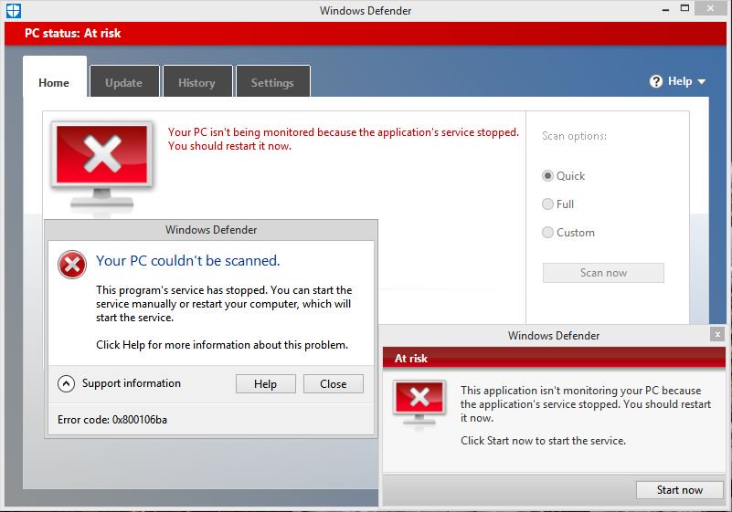Screen dimensions: 732x512
Task: Click the Windows Defender shield icon in title bar
Action: point(14,10)
